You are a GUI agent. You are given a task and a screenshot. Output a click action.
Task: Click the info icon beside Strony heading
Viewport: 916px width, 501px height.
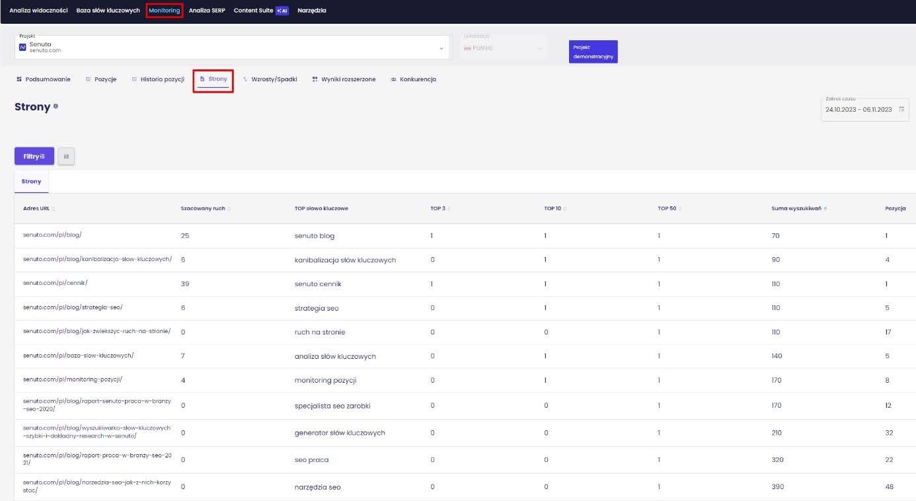tap(56, 106)
